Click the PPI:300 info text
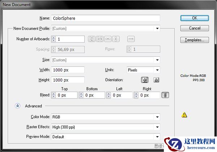 tap(199, 80)
